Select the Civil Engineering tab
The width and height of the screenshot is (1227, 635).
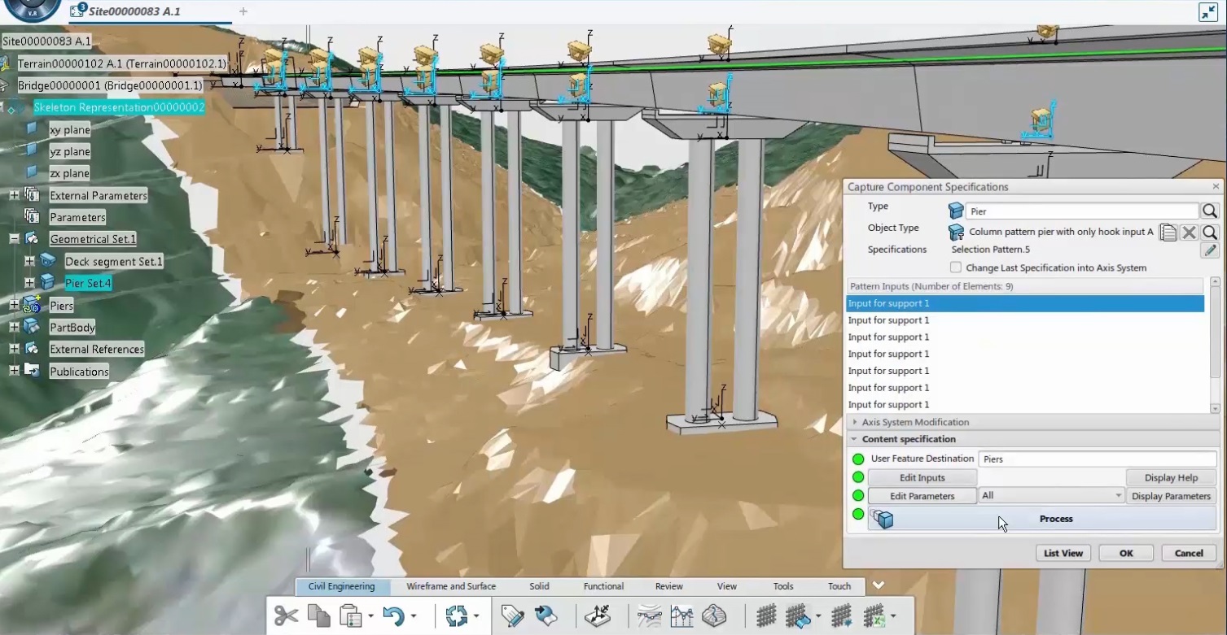(x=342, y=586)
